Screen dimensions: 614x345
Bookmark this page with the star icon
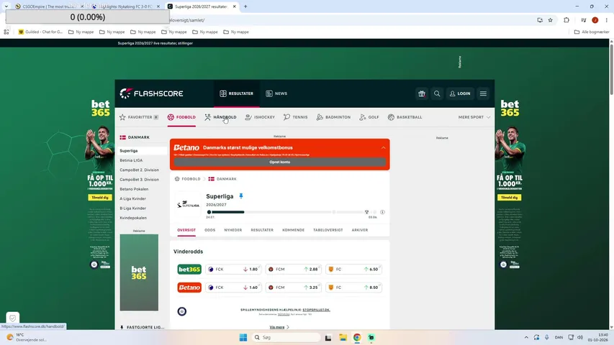(x=550, y=20)
